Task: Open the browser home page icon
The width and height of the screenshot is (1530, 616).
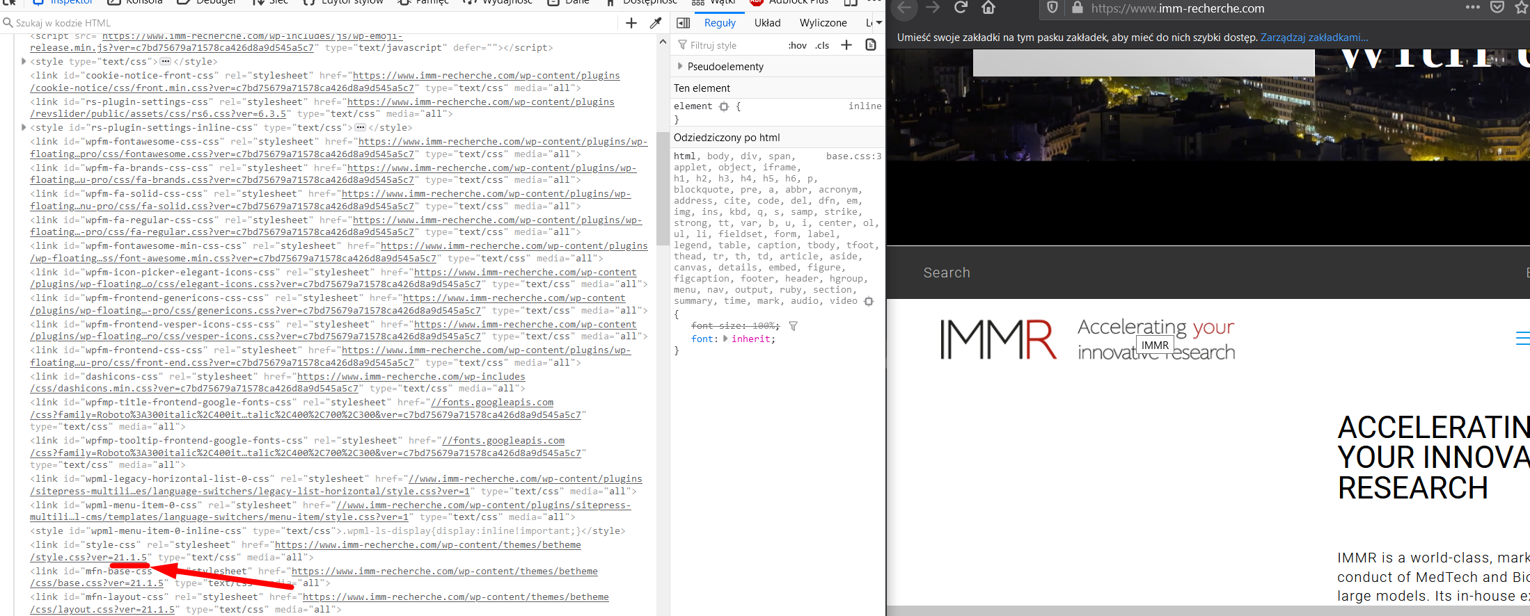Action: (x=988, y=8)
